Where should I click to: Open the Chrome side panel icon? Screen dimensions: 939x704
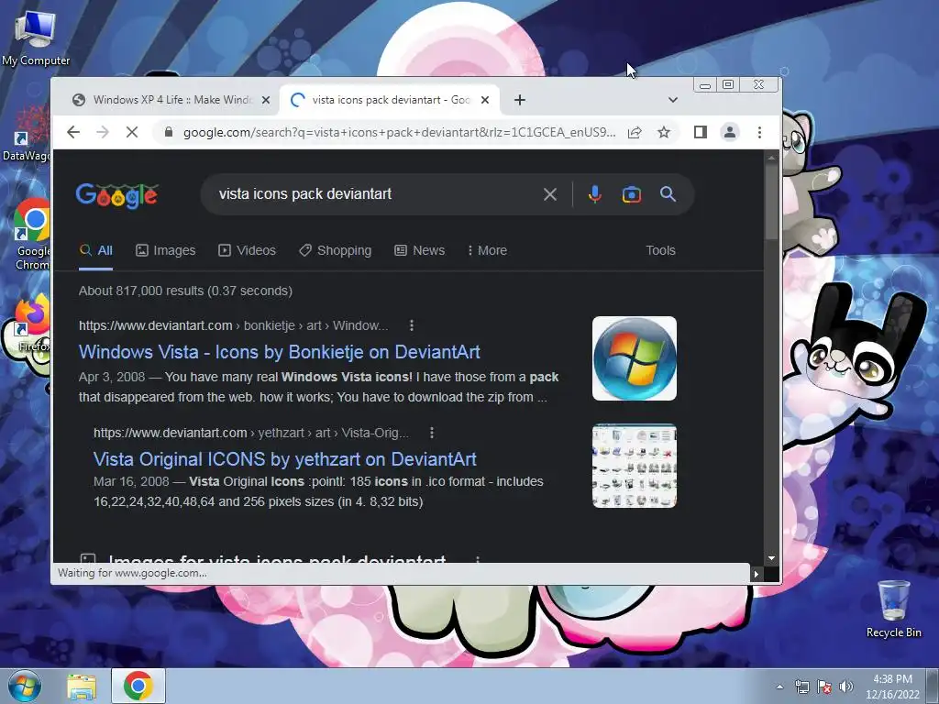(700, 132)
